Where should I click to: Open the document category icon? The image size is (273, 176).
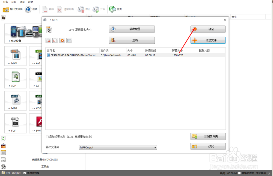click(x=3, y=153)
